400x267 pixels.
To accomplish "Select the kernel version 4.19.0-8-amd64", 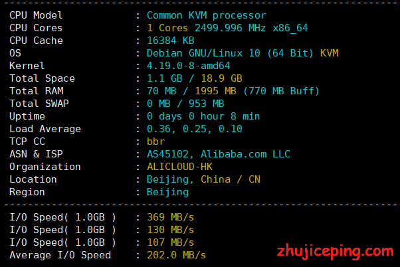I will point(189,66).
